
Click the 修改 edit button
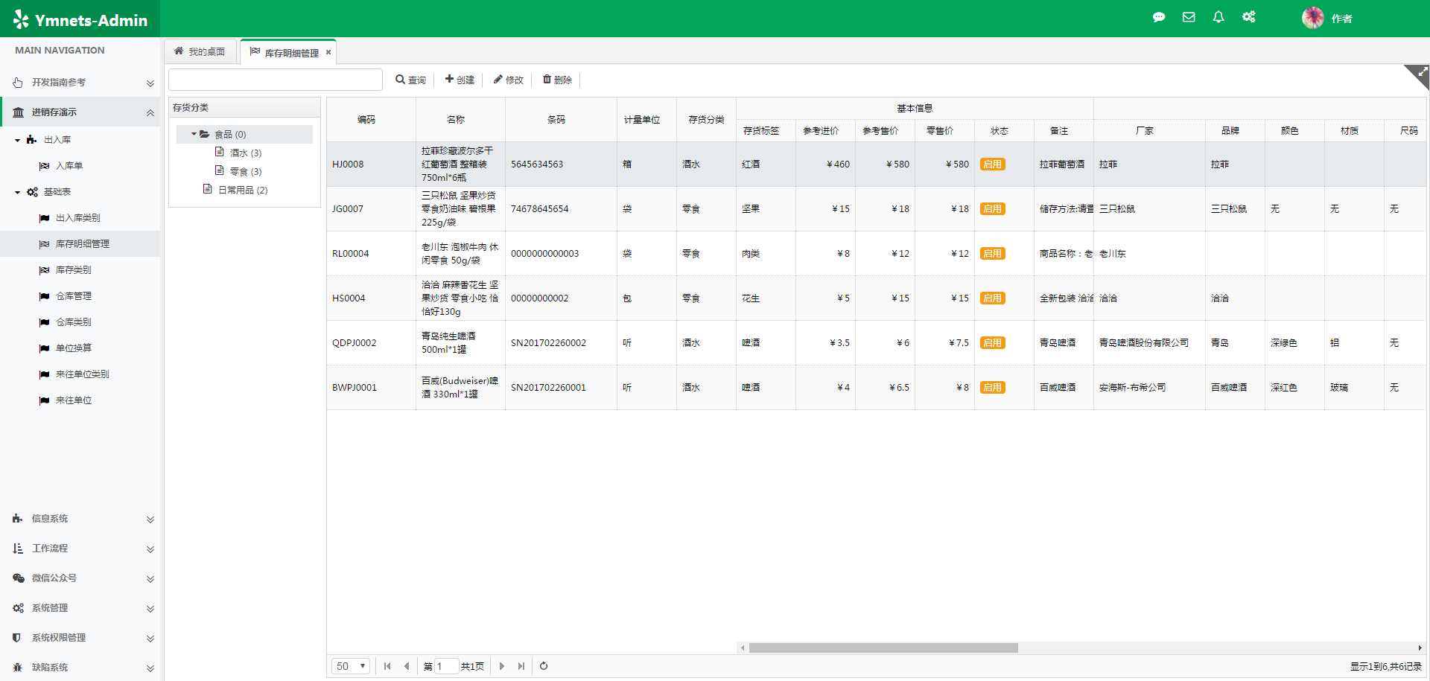tap(509, 80)
